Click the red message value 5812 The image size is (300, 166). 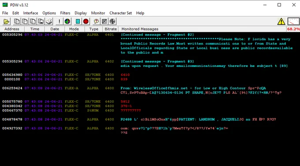coord(125,101)
